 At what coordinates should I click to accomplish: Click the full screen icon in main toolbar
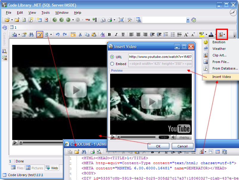[121, 20]
